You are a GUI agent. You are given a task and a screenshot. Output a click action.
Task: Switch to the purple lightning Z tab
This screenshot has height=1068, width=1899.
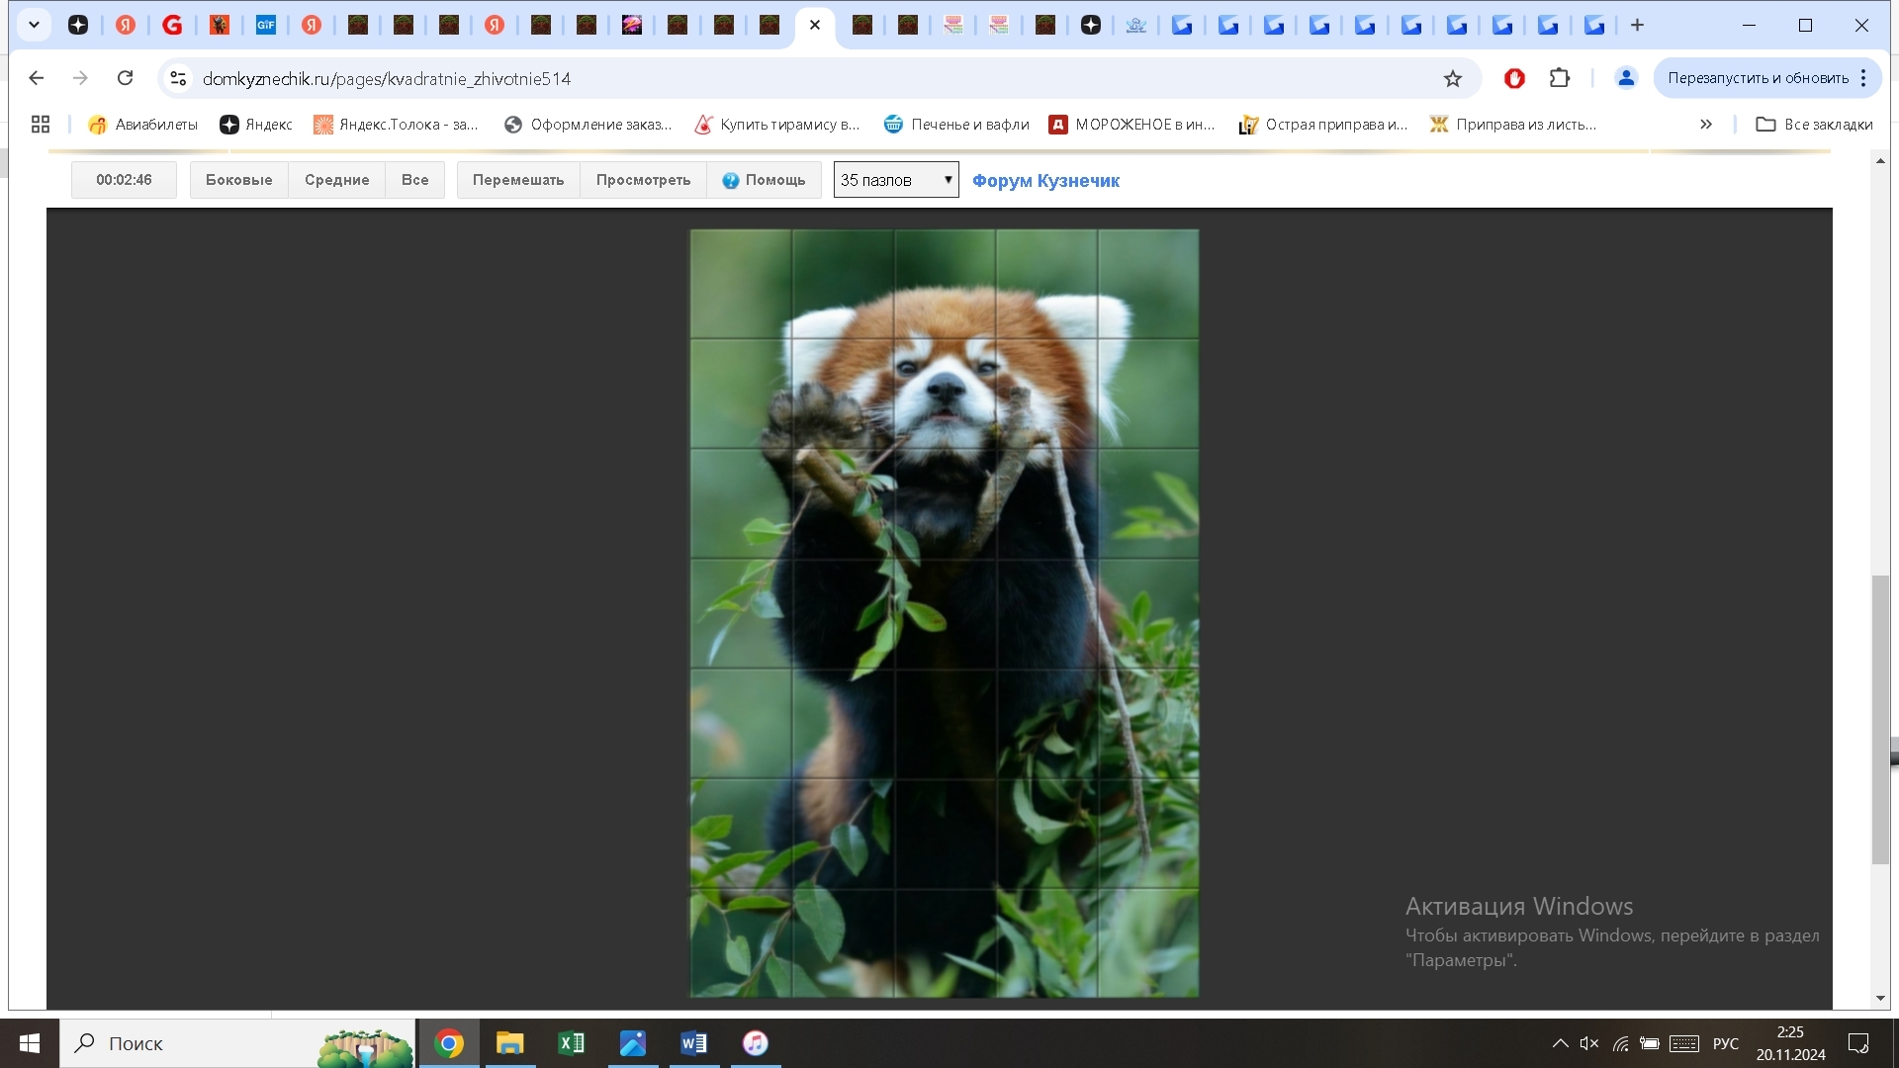[631, 25]
